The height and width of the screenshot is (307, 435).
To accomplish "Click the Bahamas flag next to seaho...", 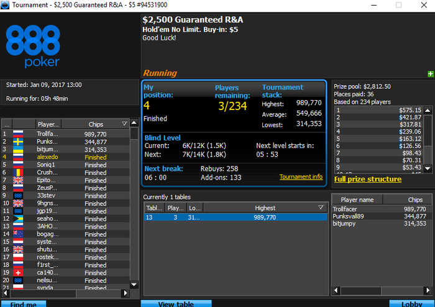I will (x=18, y=219).
